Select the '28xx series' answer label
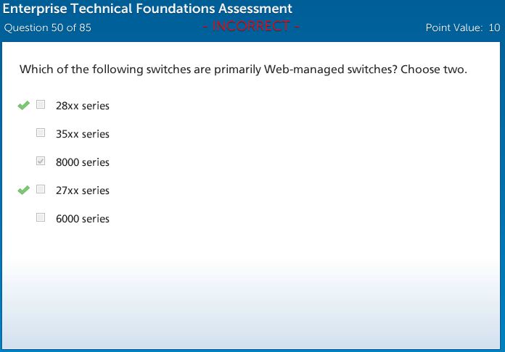Screen dimensions: 505x352 click(x=82, y=106)
